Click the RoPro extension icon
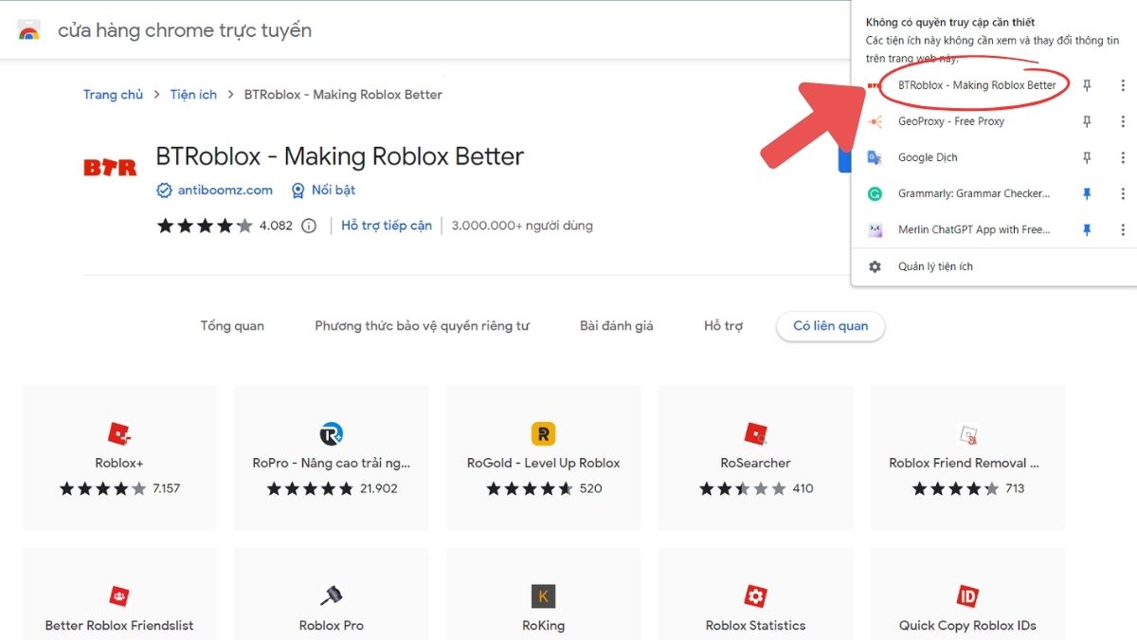The width and height of the screenshot is (1137, 640). pyautogui.click(x=332, y=434)
